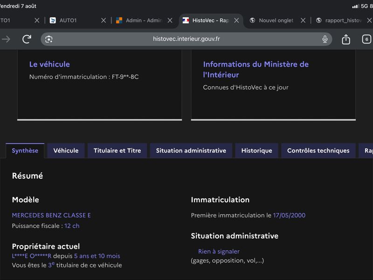Open Google Lens icon in address bar

tap(49, 39)
